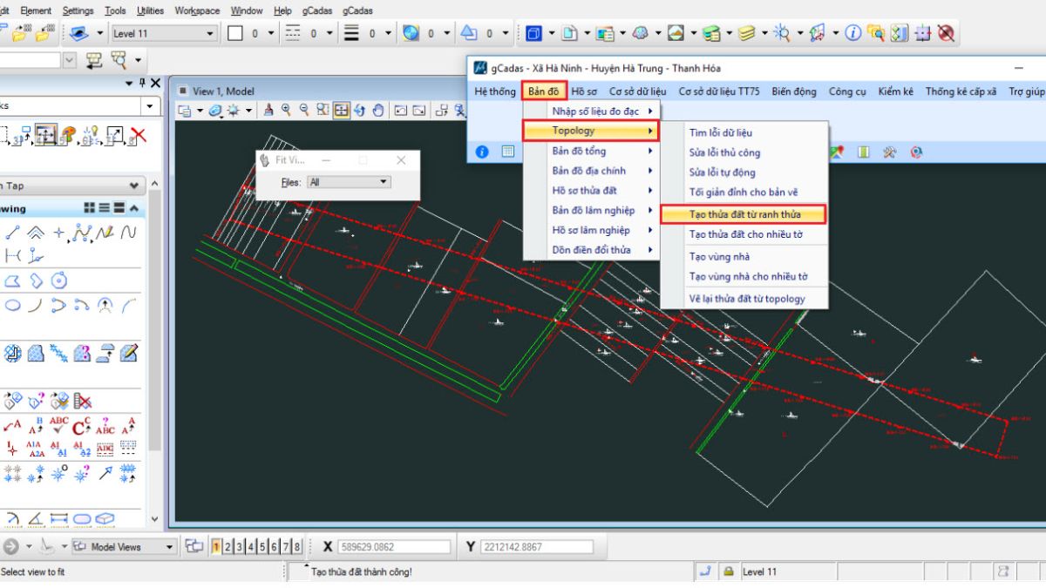This screenshot has width=1046, height=588.
Task: Click the X coordinate field
Action: pos(394,547)
